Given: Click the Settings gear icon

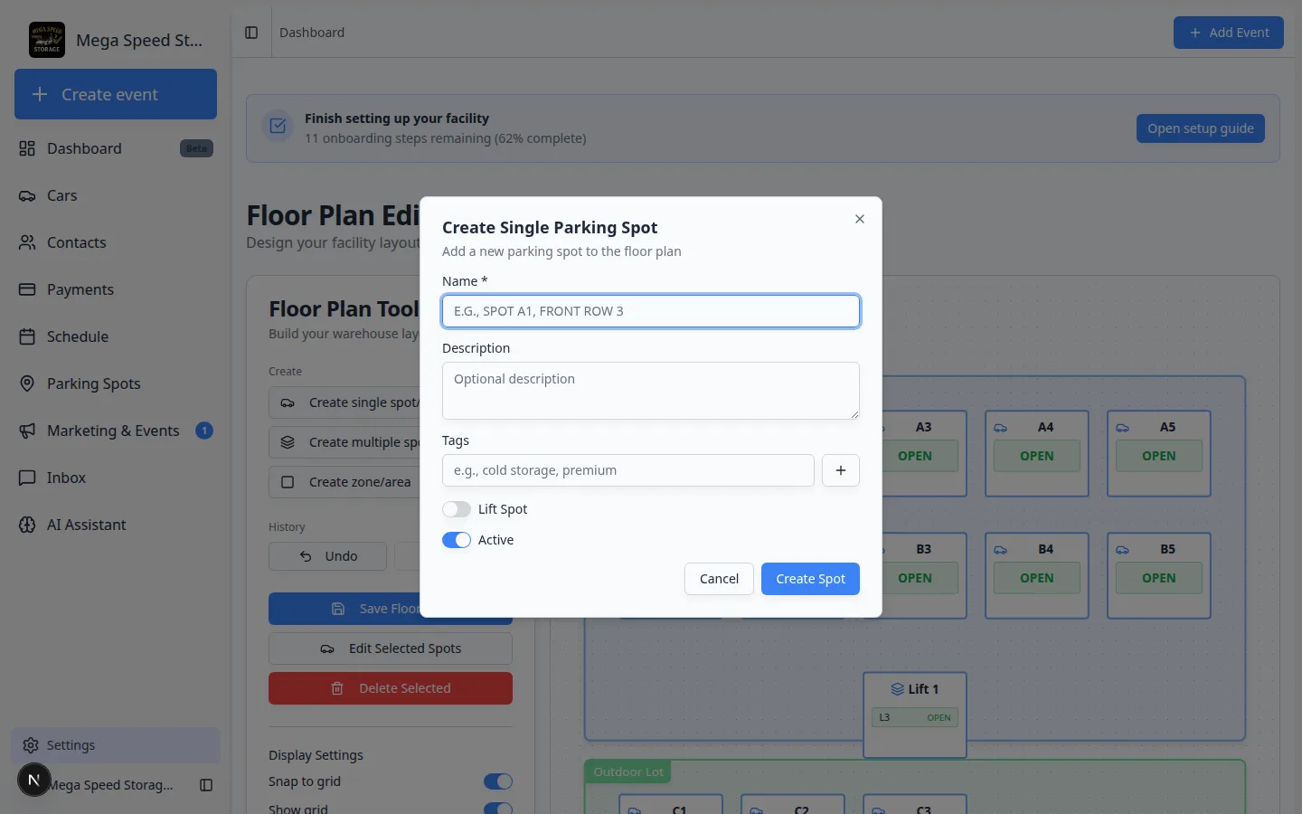Looking at the screenshot, I should coord(31,745).
